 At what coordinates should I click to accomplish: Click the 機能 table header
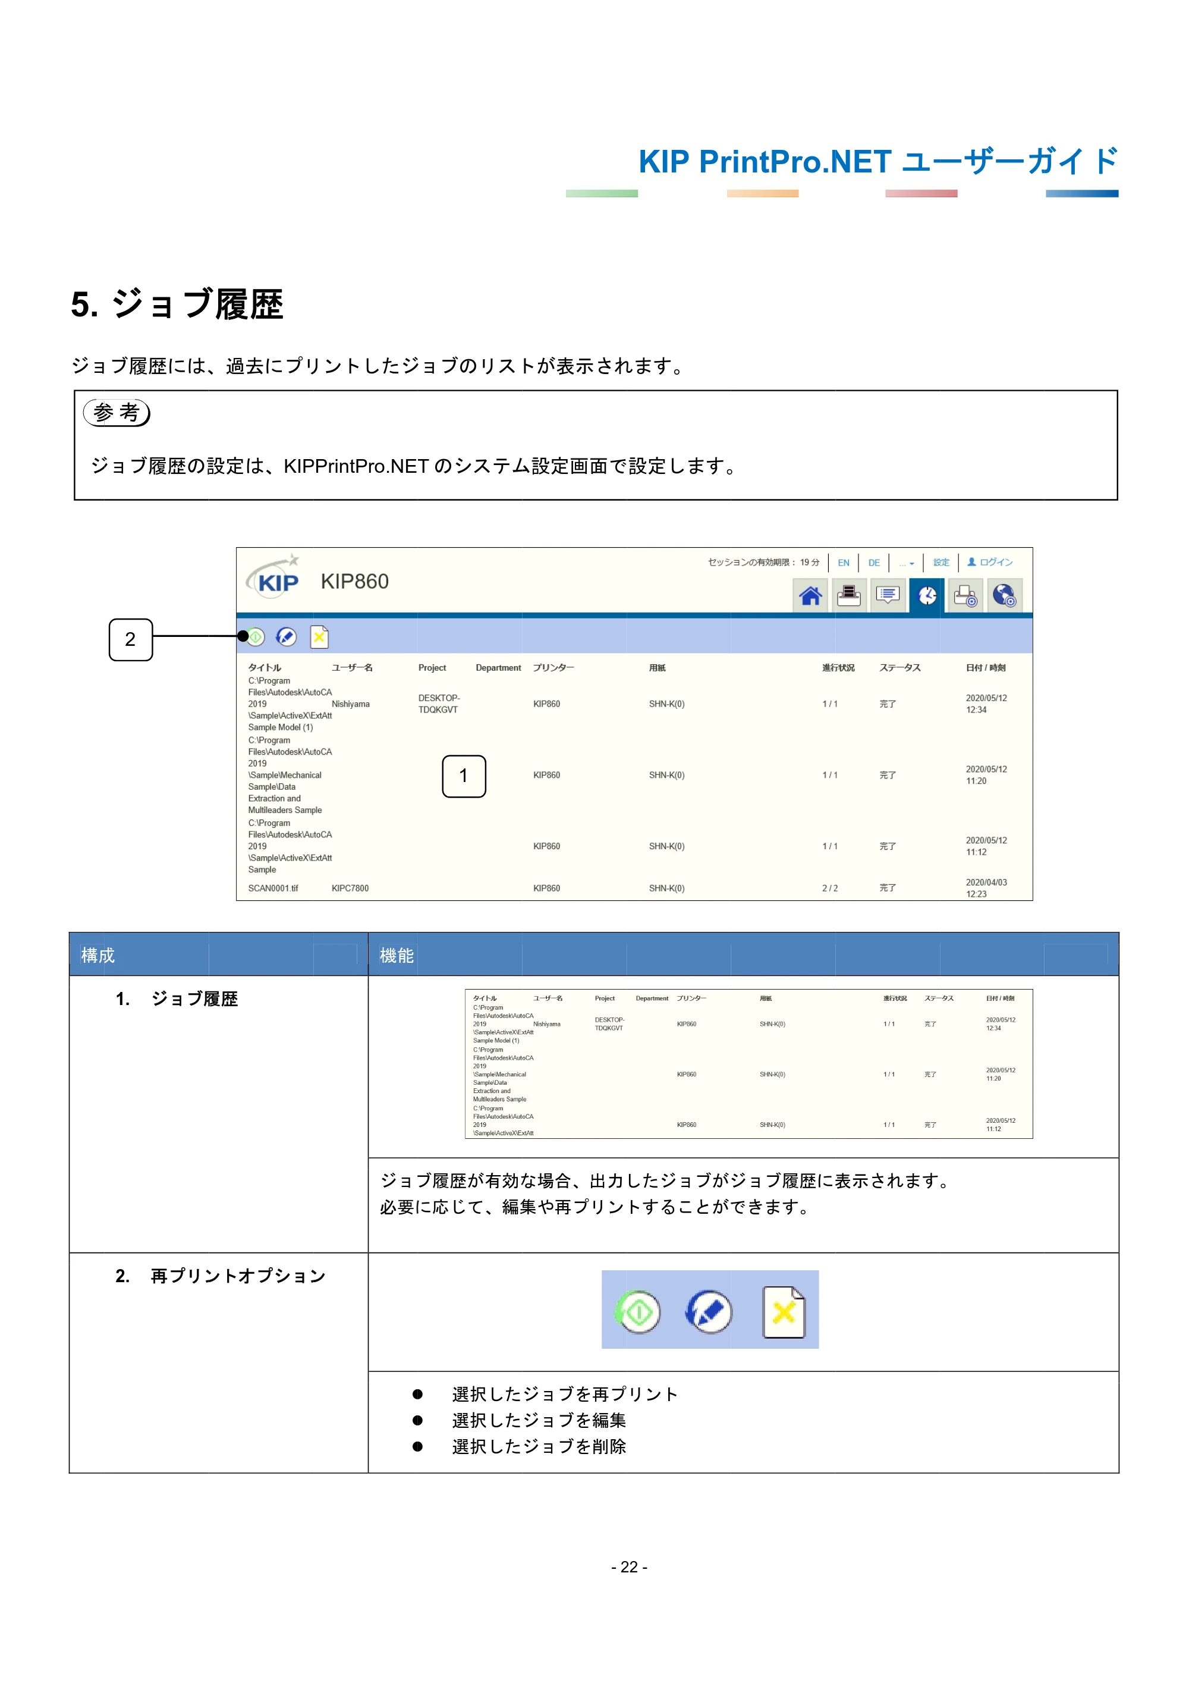(x=397, y=955)
